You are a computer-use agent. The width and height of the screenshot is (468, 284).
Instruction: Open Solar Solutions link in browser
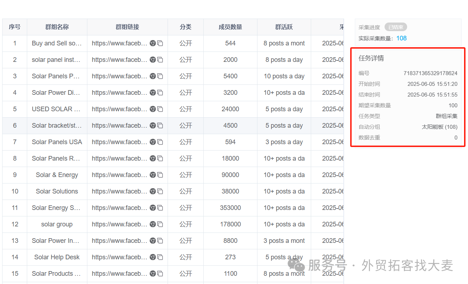[x=153, y=191]
